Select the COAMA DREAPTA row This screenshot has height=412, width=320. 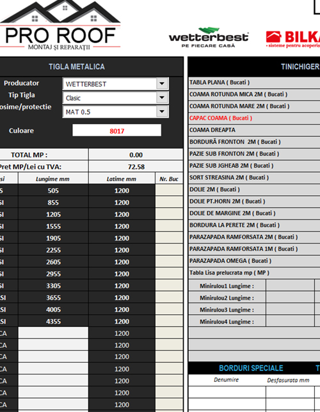coord(254,130)
